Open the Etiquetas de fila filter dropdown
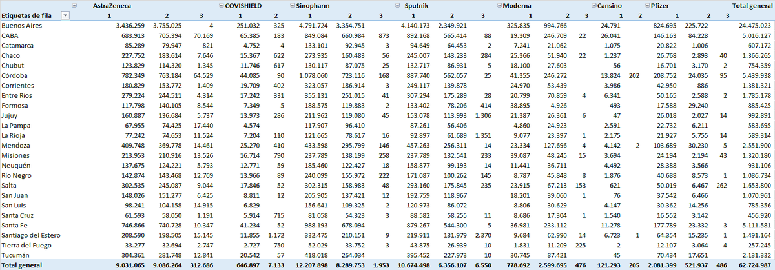Viewport: 775px width, 270px height. 66,15
